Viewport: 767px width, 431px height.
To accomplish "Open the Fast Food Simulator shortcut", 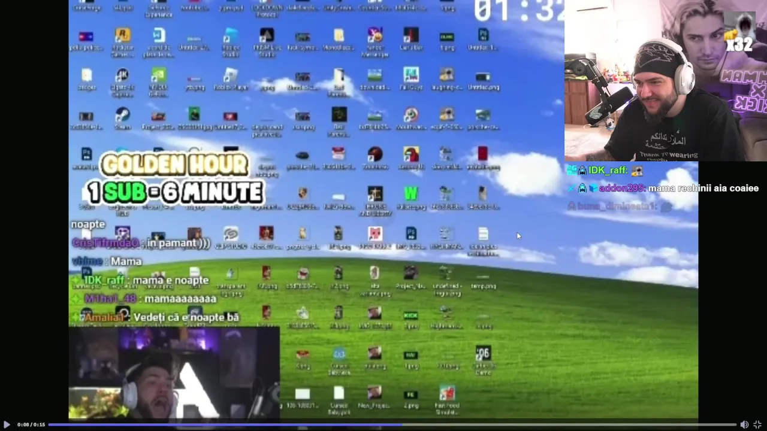I will [447, 393].
